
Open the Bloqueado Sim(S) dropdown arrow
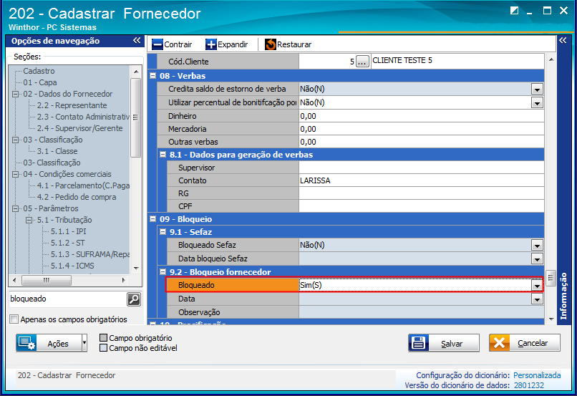click(537, 285)
